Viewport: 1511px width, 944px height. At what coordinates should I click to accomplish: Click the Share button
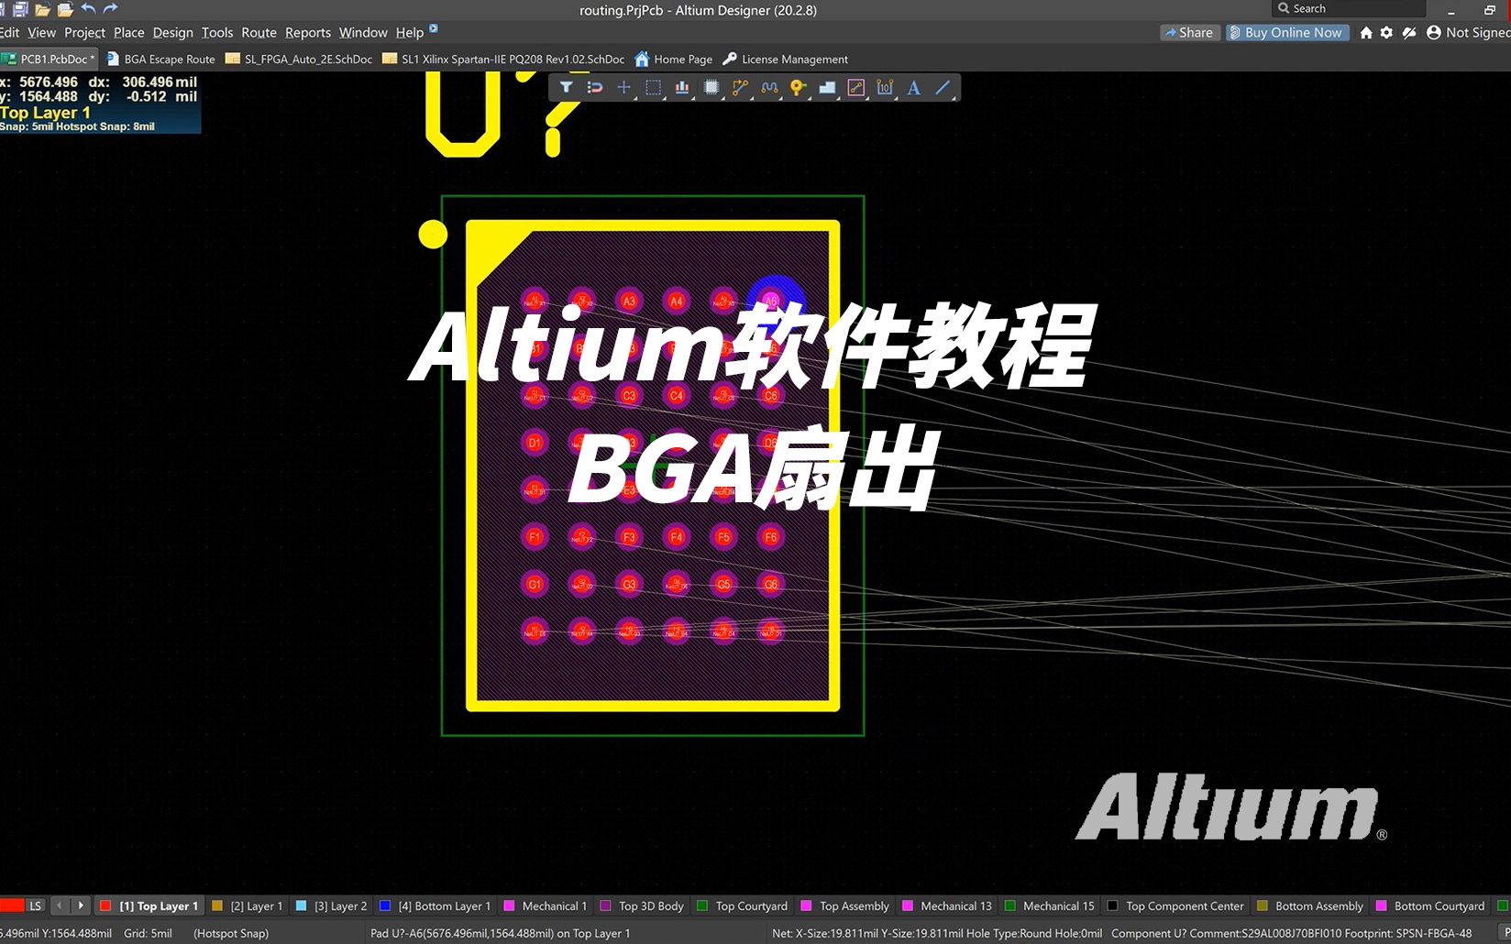point(1189,32)
